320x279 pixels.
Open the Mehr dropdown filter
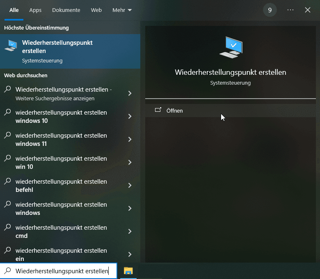pos(122,10)
